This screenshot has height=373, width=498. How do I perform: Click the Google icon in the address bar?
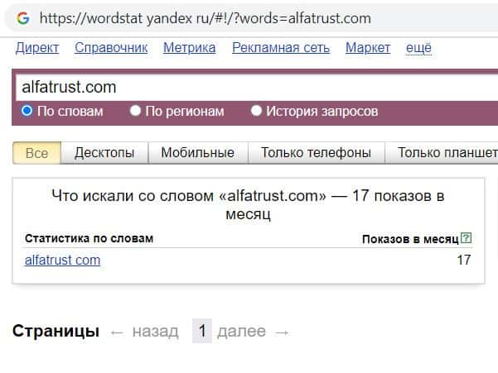[23, 18]
